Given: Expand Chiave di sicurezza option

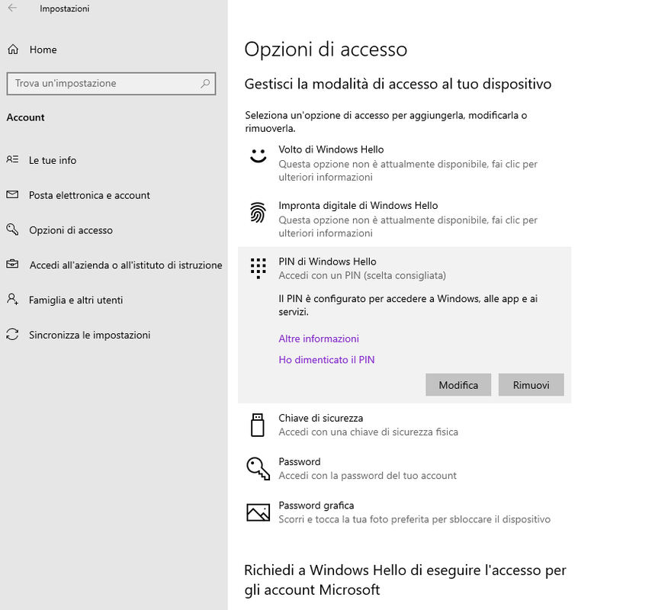Looking at the screenshot, I should click(404, 425).
